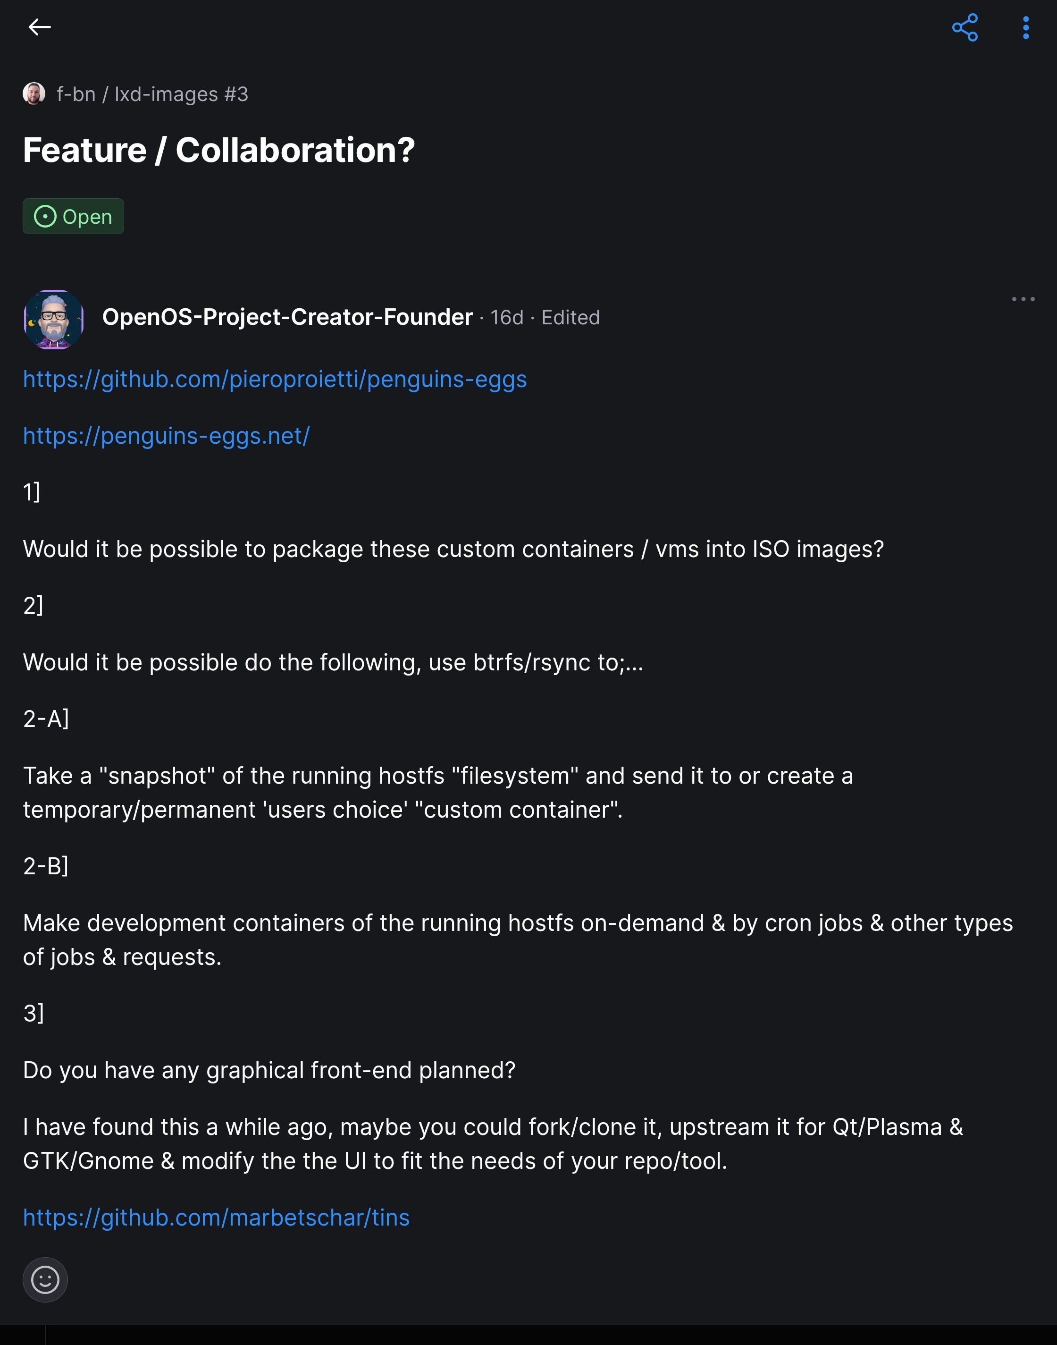1057x1345 pixels.
Task: Open the comment author's profile avatar
Action: [x=54, y=319]
